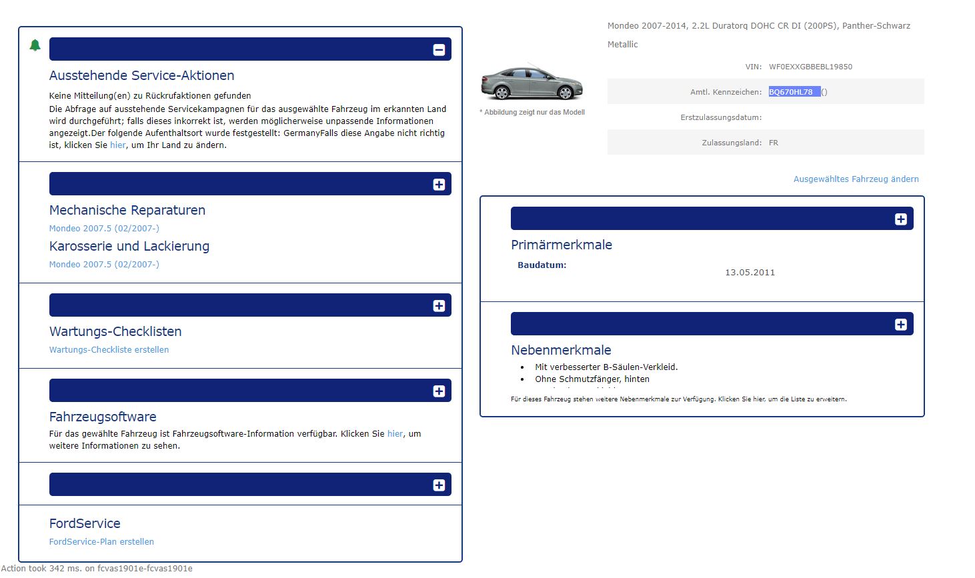This screenshot has width=975, height=578.
Task: Open Mondeo 2007.5 link under Mechanische Reparaturen
Action: (x=104, y=229)
